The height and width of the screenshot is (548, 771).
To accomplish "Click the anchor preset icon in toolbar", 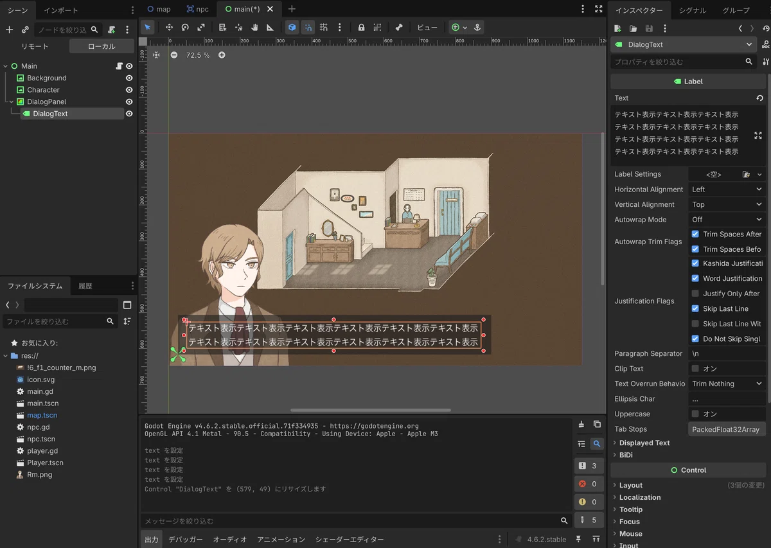I will [x=477, y=27].
